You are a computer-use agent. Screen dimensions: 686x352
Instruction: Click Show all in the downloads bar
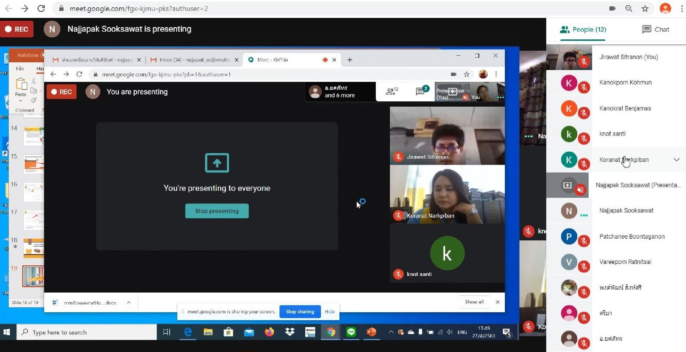(x=474, y=302)
